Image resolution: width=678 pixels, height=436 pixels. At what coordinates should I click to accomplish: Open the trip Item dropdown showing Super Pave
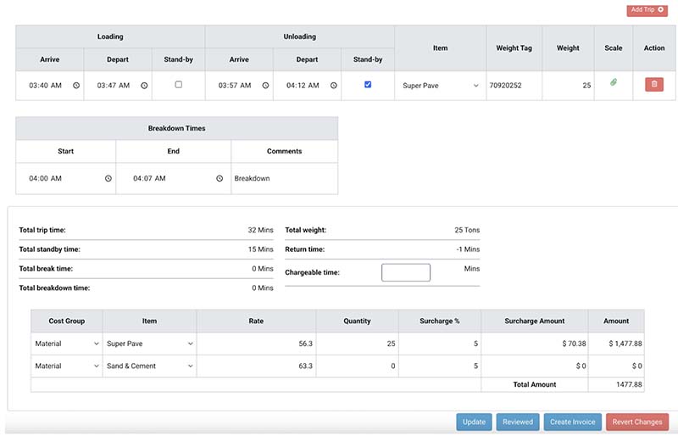440,86
